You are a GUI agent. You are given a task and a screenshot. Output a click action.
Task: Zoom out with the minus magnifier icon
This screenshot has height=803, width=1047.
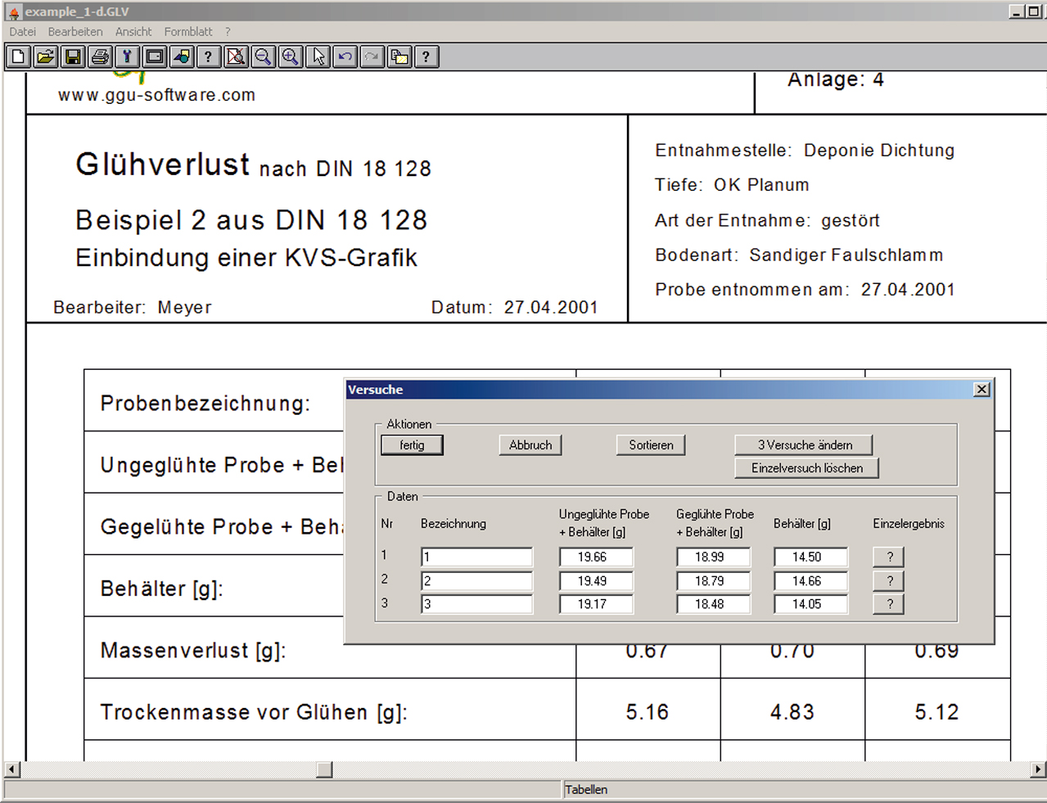coord(263,56)
